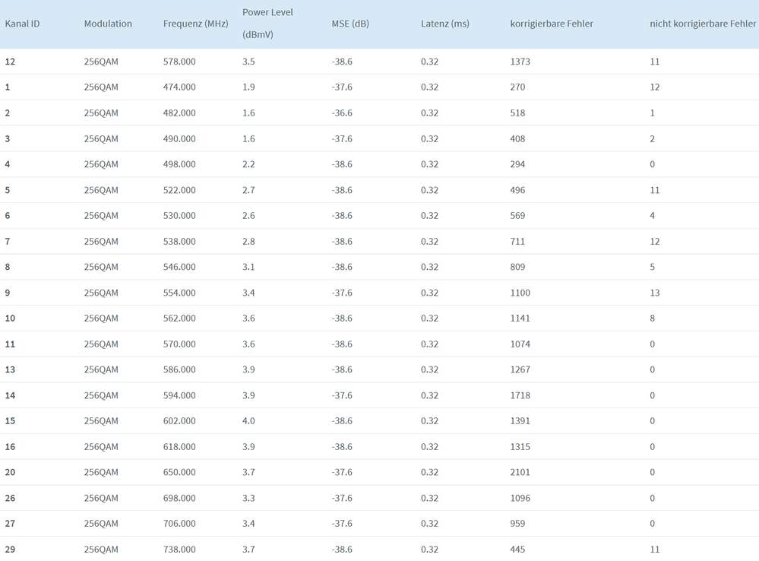Click the Latenz (ms) column header
This screenshot has height=561, width=759.
(x=444, y=24)
